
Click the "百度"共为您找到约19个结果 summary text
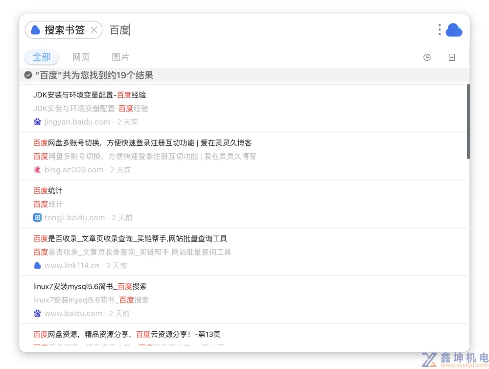click(x=94, y=75)
